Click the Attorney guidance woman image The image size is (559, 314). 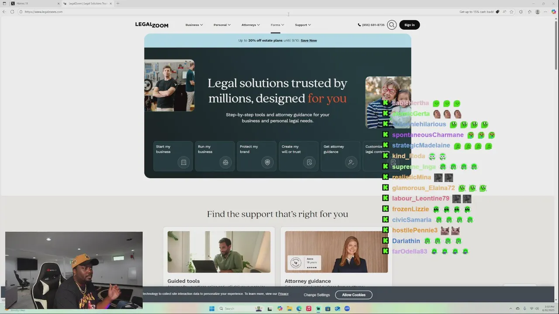[336, 252]
